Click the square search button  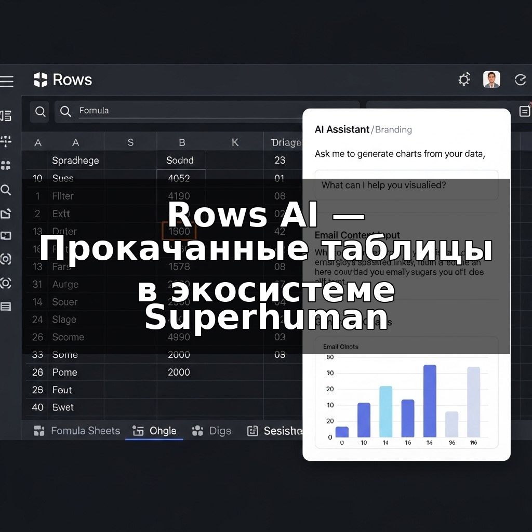[x=39, y=112]
